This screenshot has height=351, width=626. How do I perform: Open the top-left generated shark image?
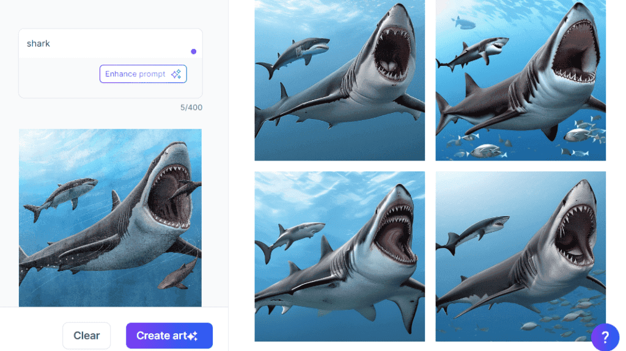339,79
